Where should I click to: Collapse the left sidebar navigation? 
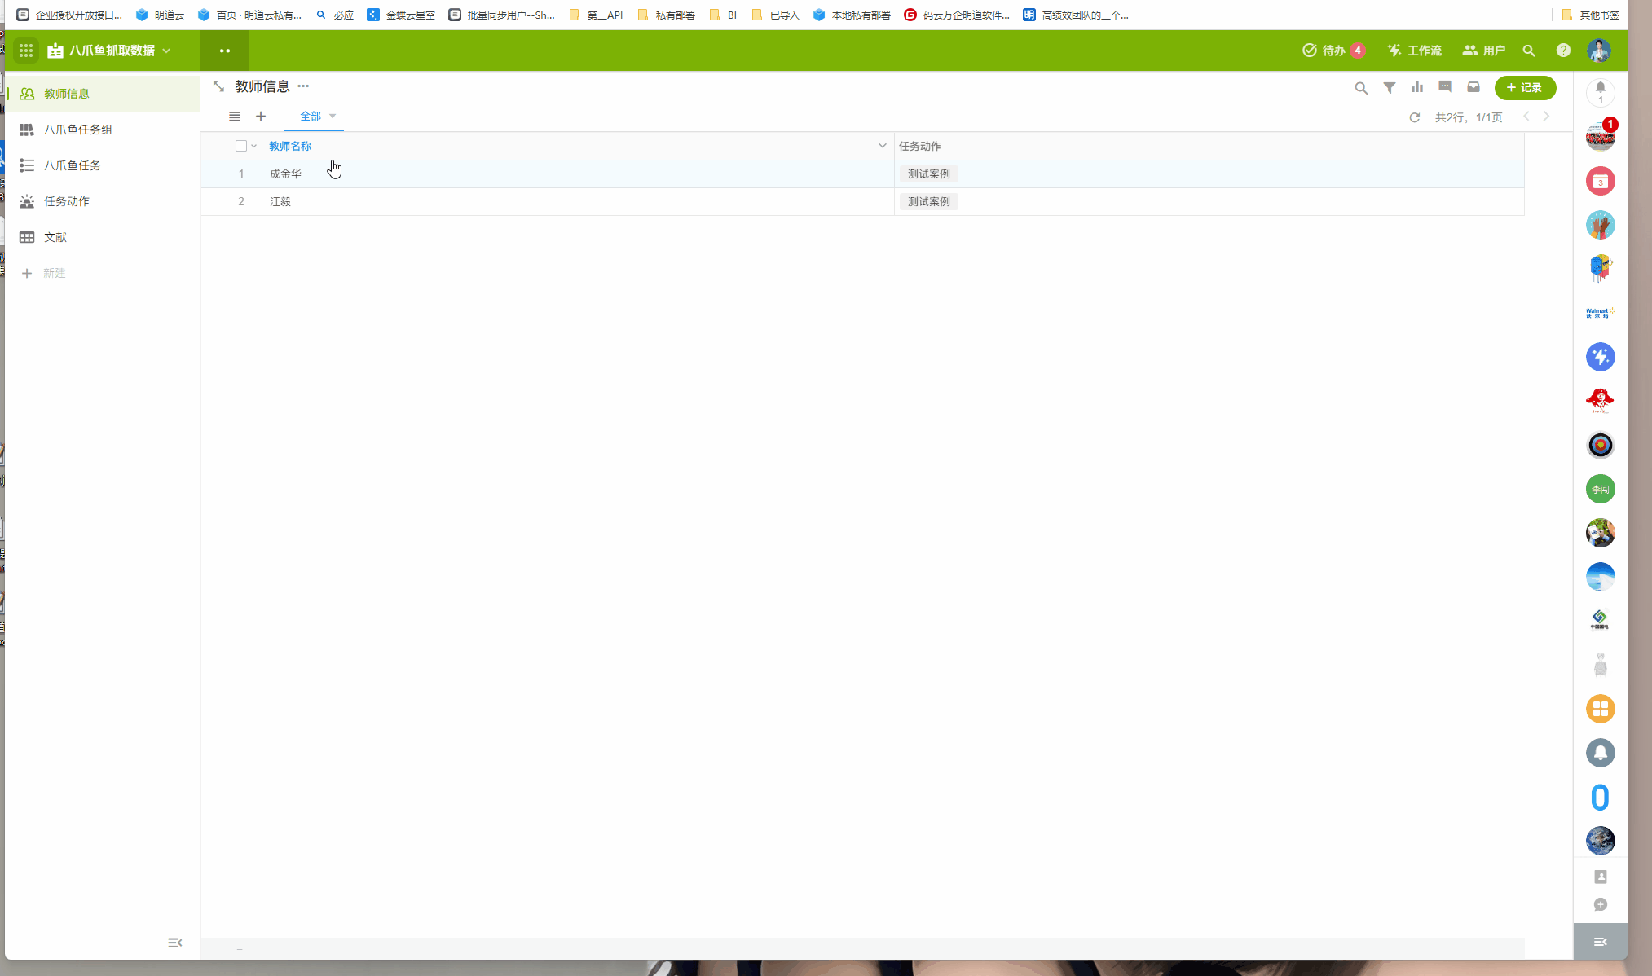[x=174, y=943]
